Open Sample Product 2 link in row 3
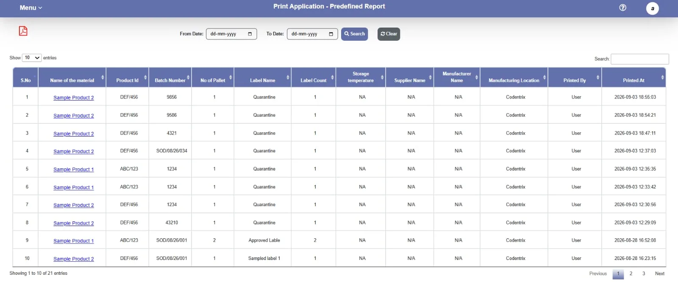This screenshot has height=296, width=678. pos(74,134)
